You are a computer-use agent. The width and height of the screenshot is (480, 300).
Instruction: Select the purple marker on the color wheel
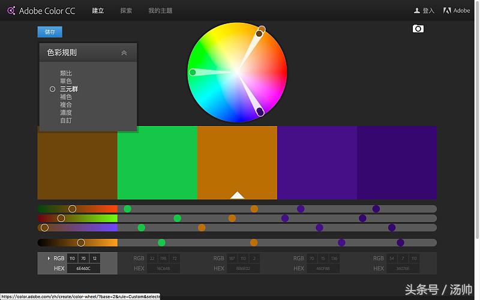coord(260,112)
